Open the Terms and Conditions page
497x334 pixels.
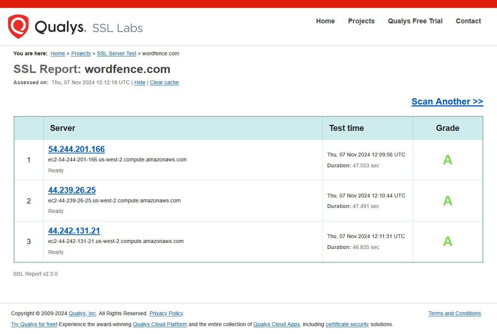(454, 313)
